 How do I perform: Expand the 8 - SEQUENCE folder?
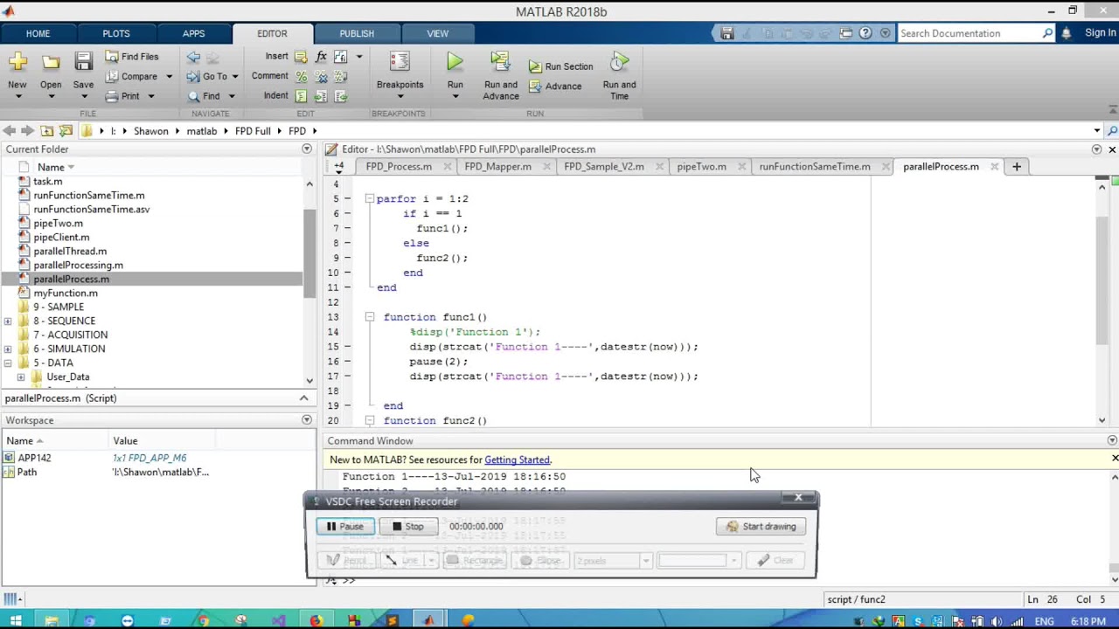(8, 321)
